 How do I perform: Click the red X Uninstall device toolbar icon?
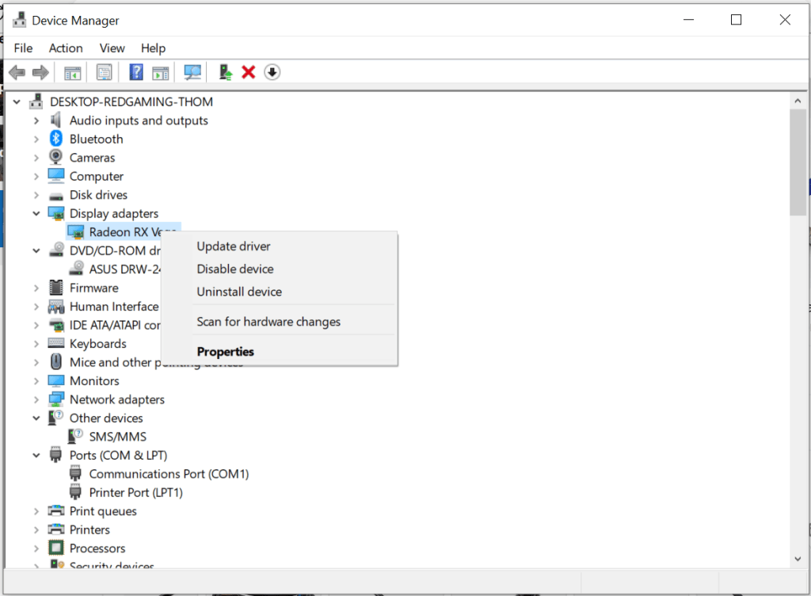click(x=248, y=73)
